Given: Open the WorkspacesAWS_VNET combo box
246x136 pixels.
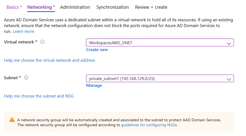Looking at the screenshot, I should pyautogui.click(x=156, y=43).
